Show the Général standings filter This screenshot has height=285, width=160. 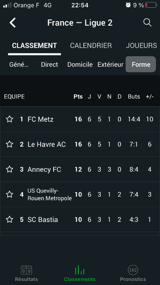click(19, 64)
